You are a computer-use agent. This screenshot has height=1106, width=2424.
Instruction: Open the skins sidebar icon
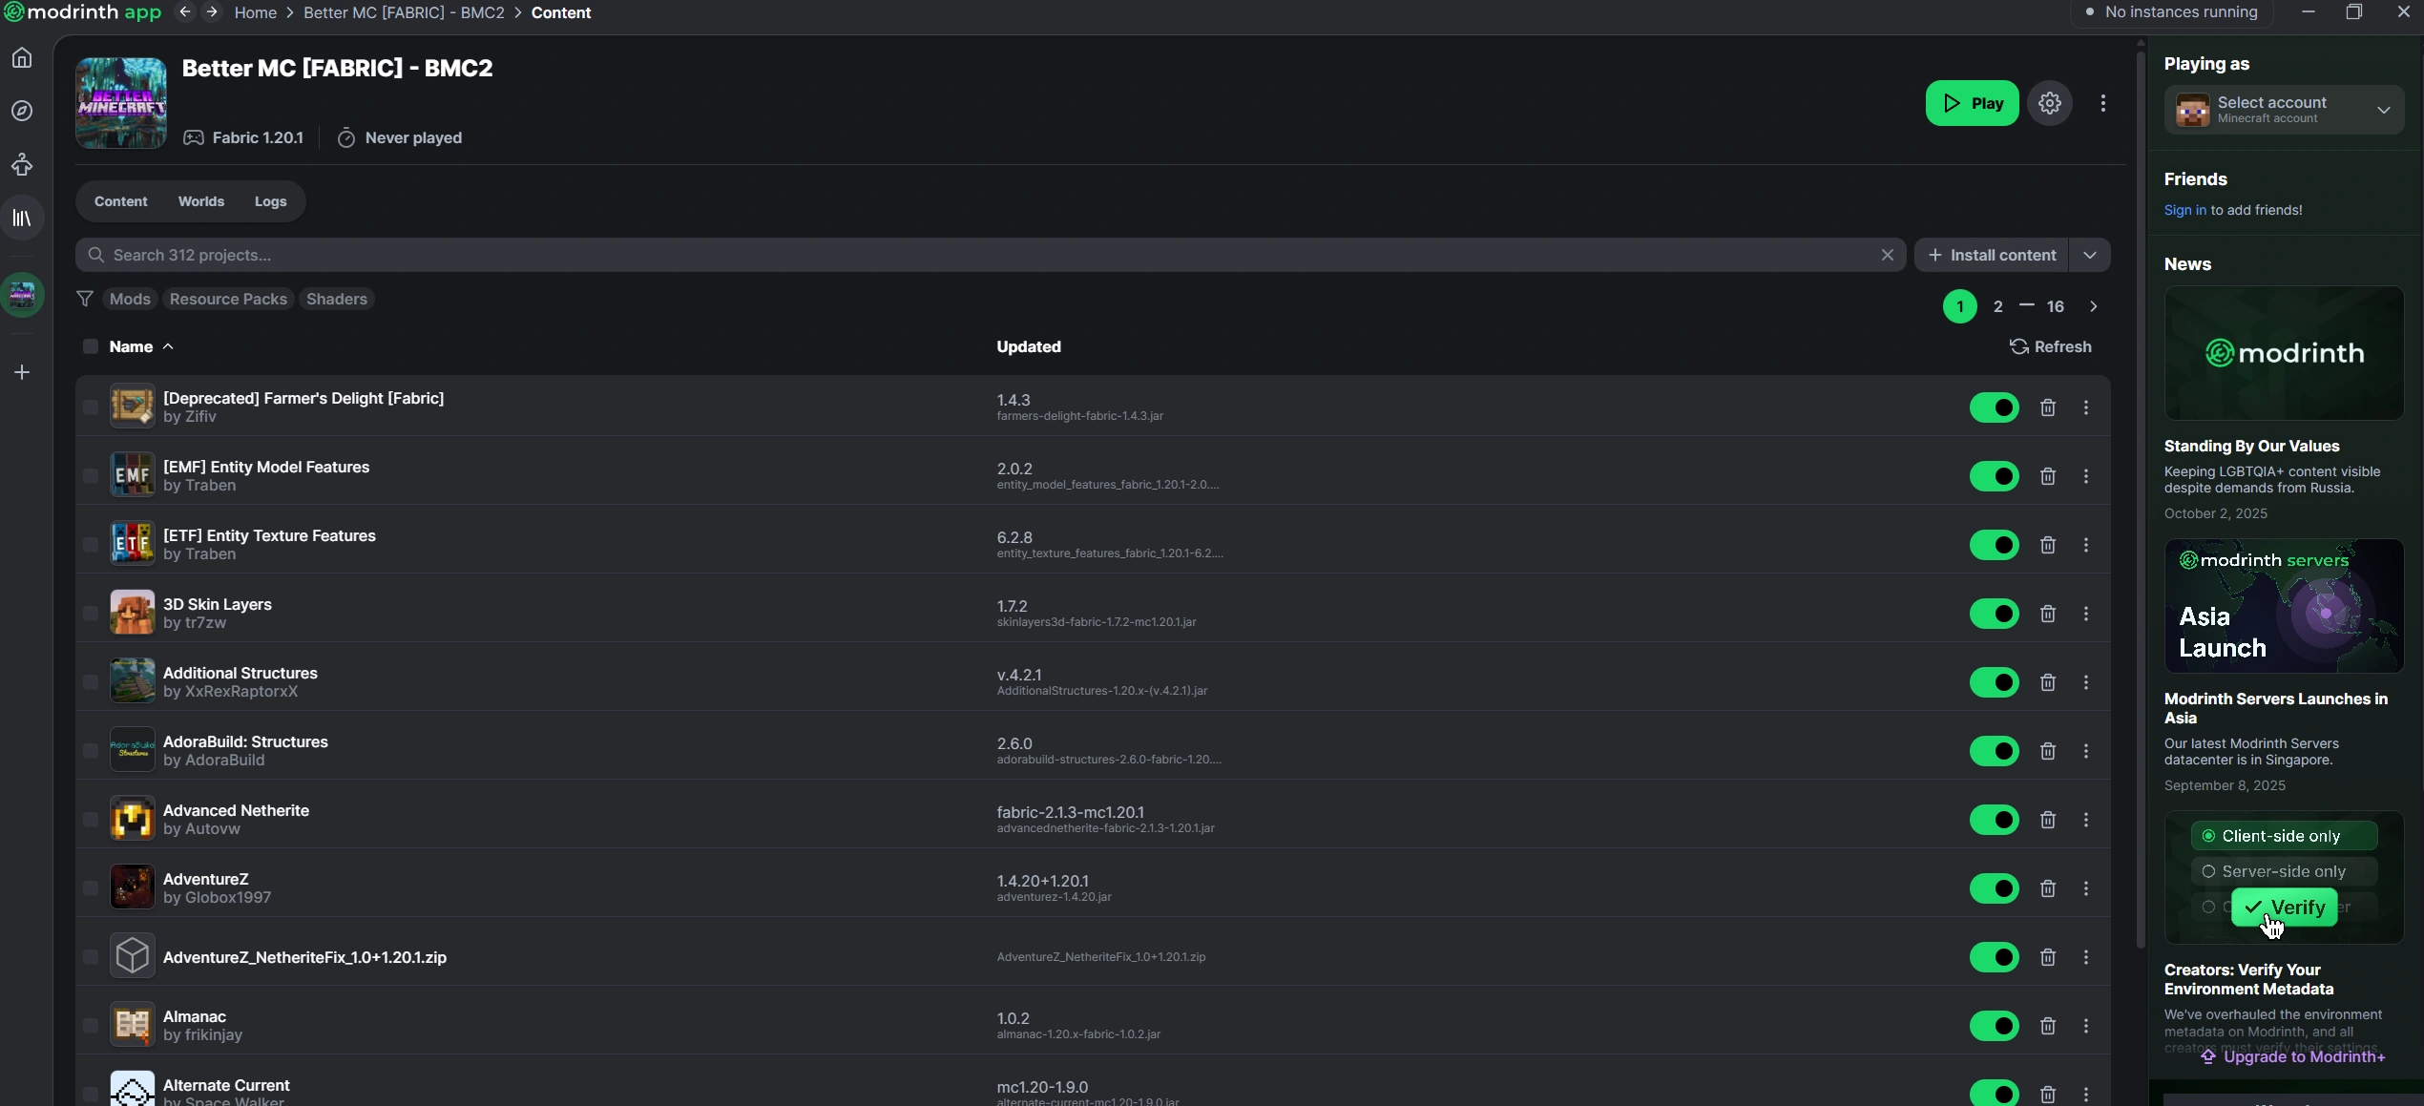(22, 165)
